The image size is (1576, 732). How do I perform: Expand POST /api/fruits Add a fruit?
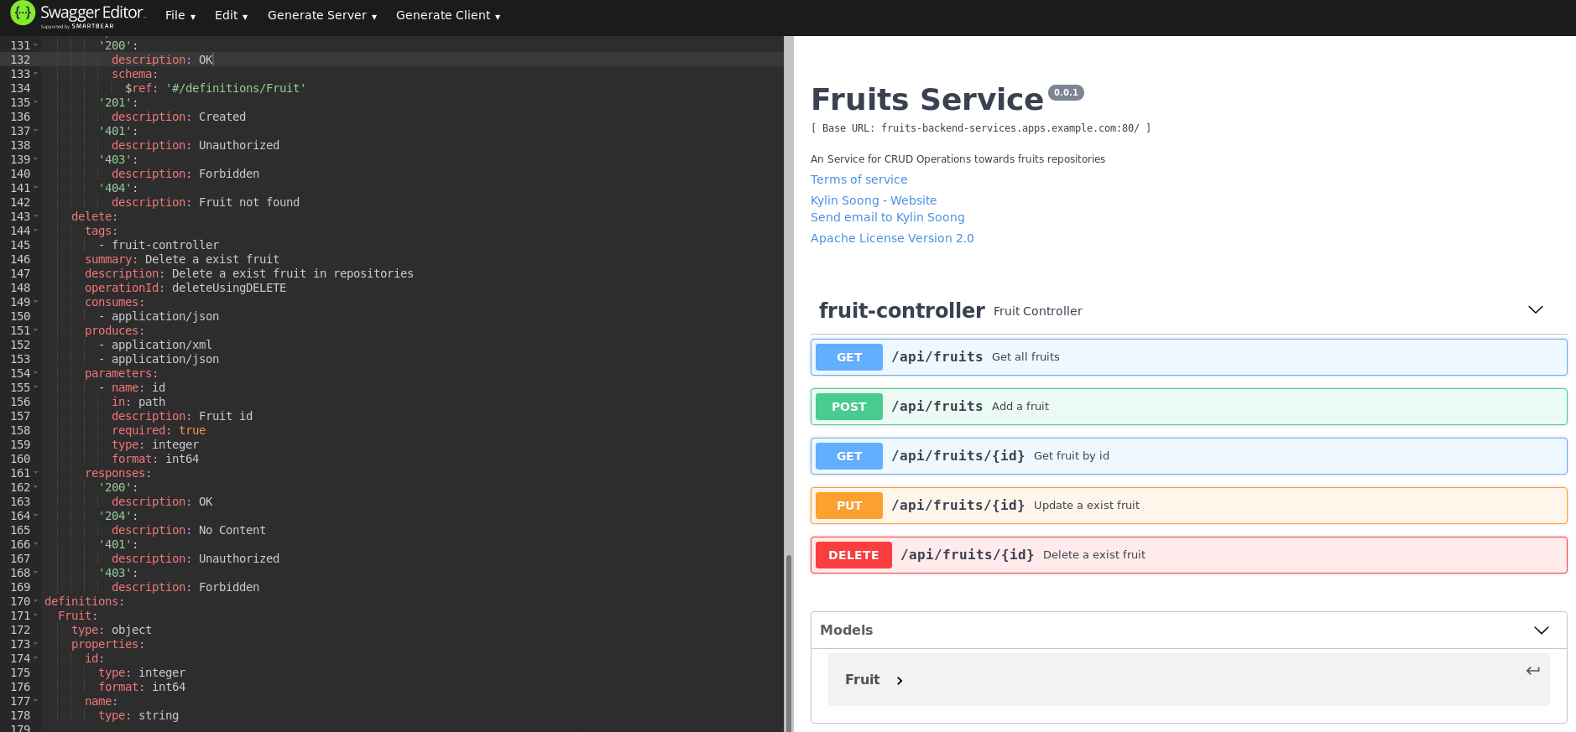(1188, 407)
